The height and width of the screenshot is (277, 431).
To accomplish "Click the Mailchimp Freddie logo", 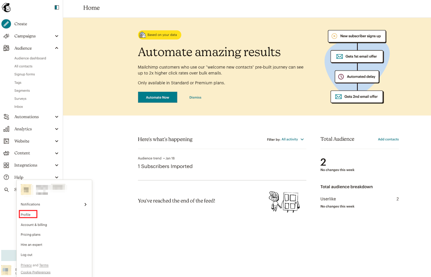I will [6, 7].
